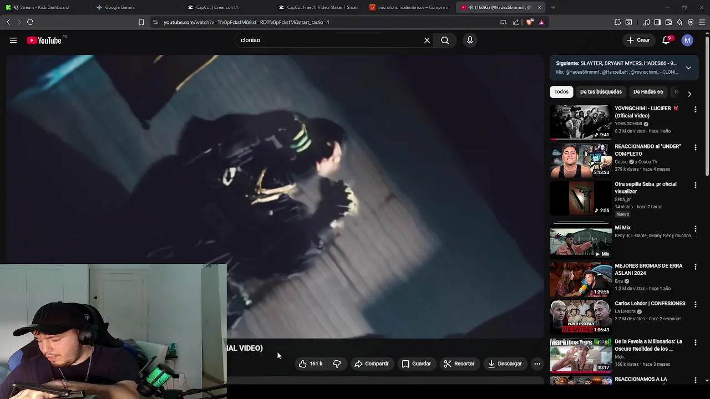The width and height of the screenshot is (710, 399).
Task: Switch to Stream - Kick Dashboard tab
Action: pos(44,7)
